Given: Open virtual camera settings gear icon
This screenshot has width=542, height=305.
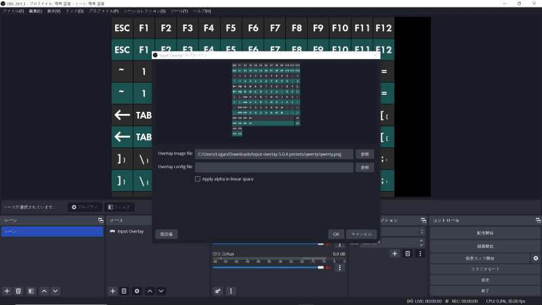Looking at the screenshot, I should (x=535, y=258).
